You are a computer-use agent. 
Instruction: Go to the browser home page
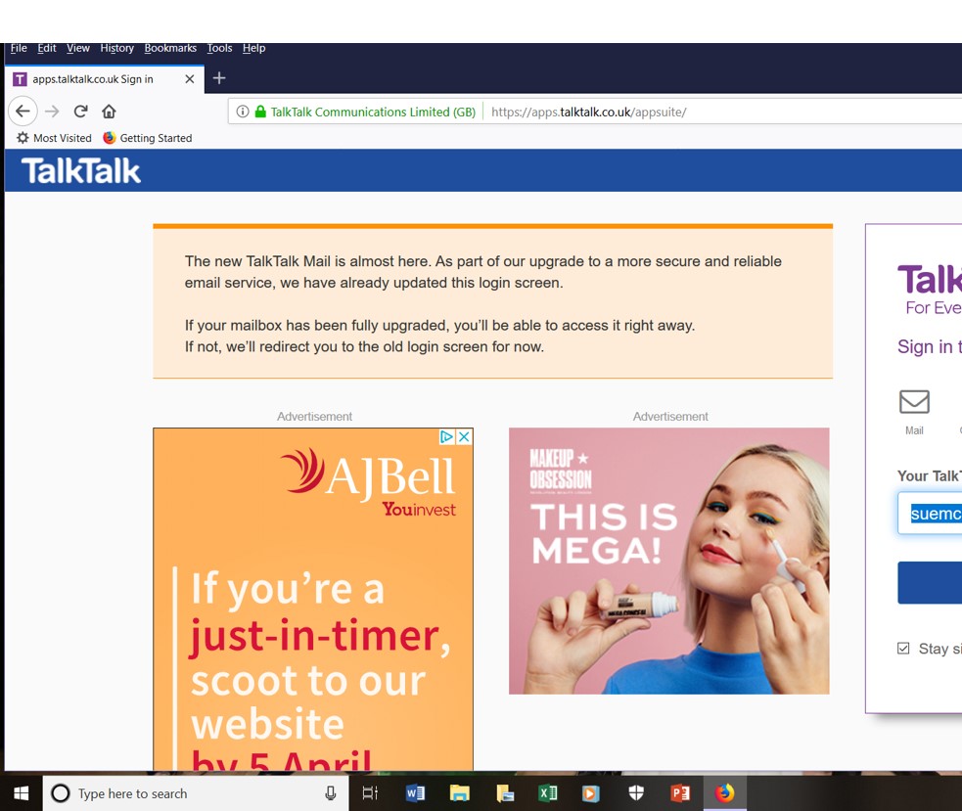(x=109, y=112)
